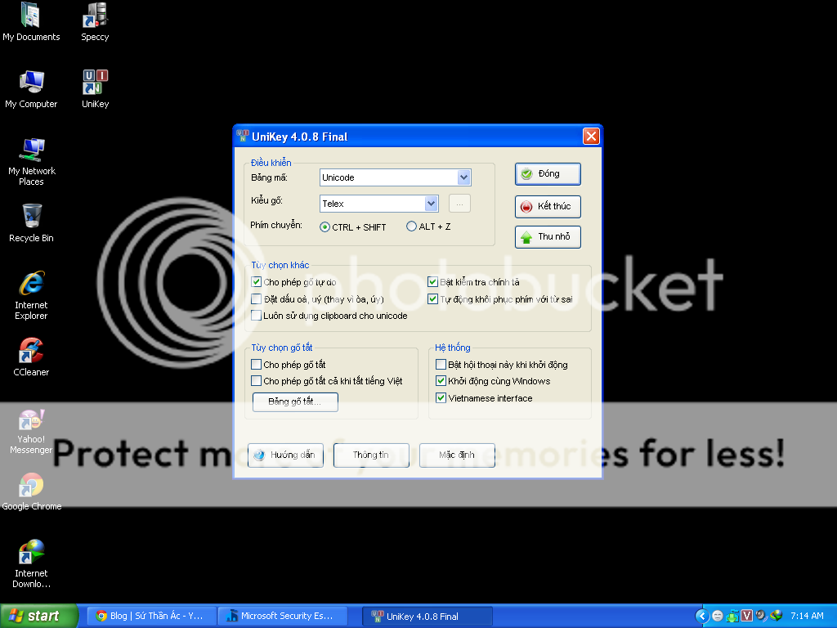Click the Kết thúc button
The height and width of the screenshot is (628, 837).
point(548,207)
